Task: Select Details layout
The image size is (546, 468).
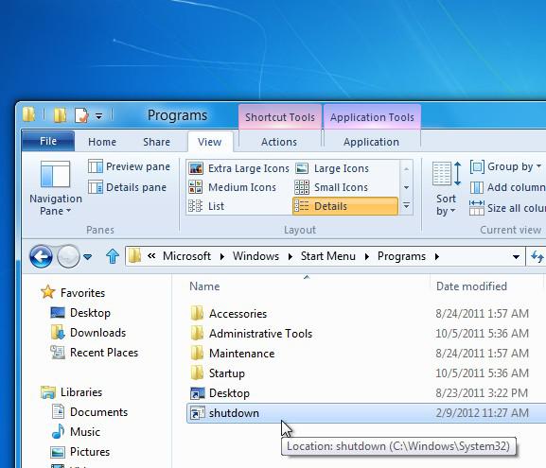Action: click(345, 206)
